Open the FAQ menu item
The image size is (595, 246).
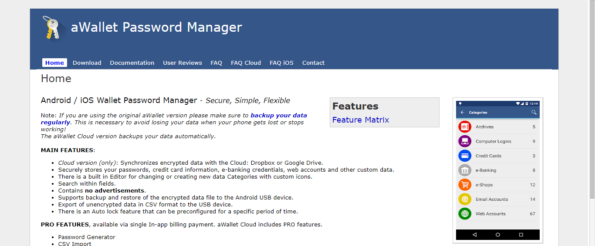[x=216, y=63]
